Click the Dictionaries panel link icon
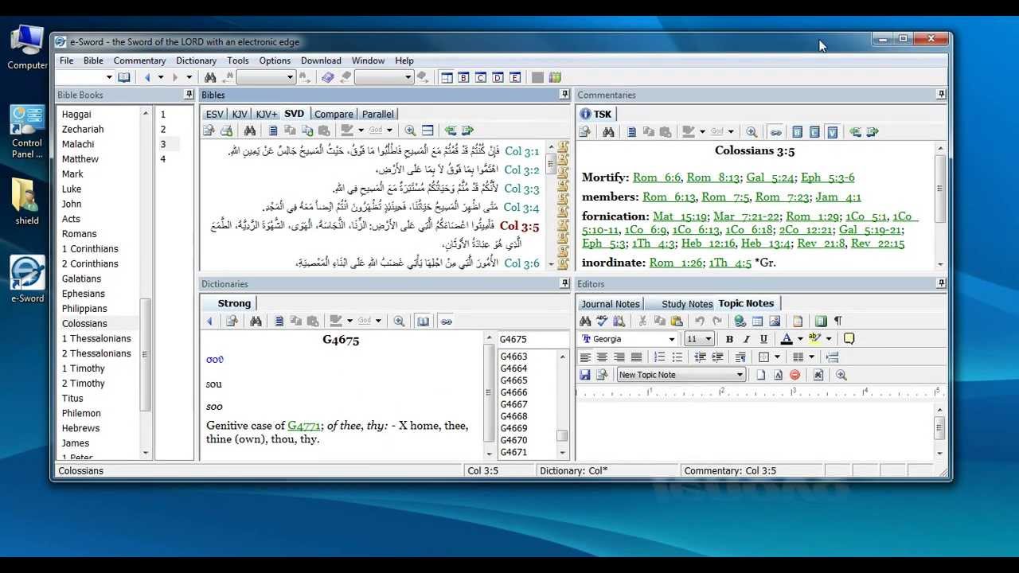Viewport: 1019px width, 573px height. (x=446, y=321)
